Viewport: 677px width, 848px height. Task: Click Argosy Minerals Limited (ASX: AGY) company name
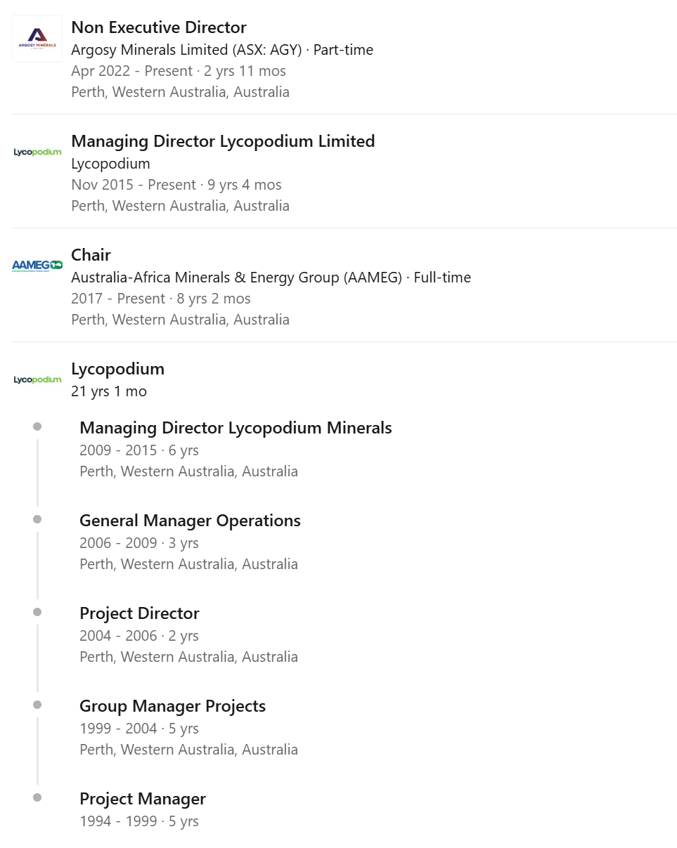[x=186, y=50]
